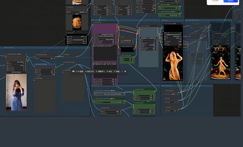Click the collapse dot on Load Video node title

pos(7,54)
